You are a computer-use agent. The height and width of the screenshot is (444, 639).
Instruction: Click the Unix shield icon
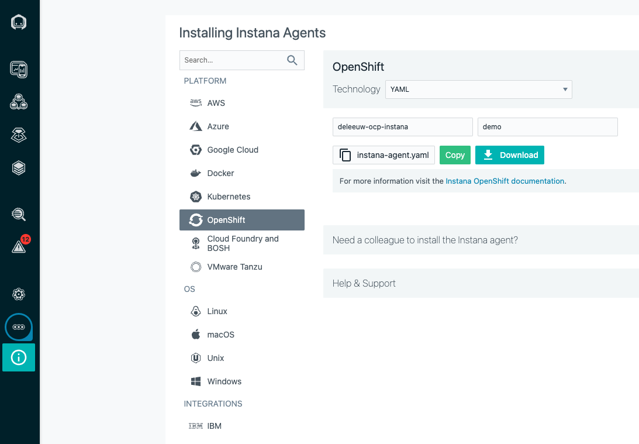coord(196,358)
